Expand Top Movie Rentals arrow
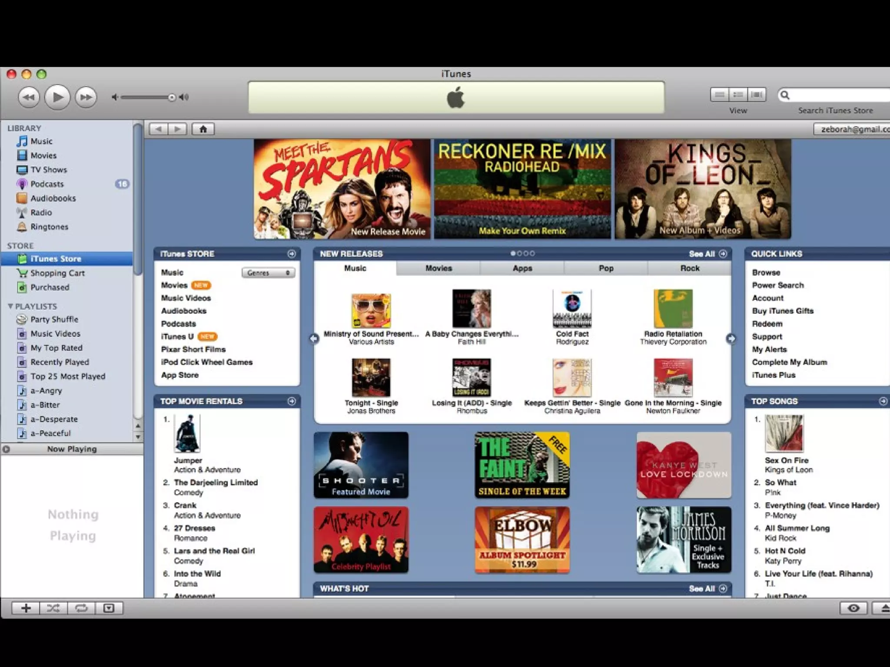 292,401
